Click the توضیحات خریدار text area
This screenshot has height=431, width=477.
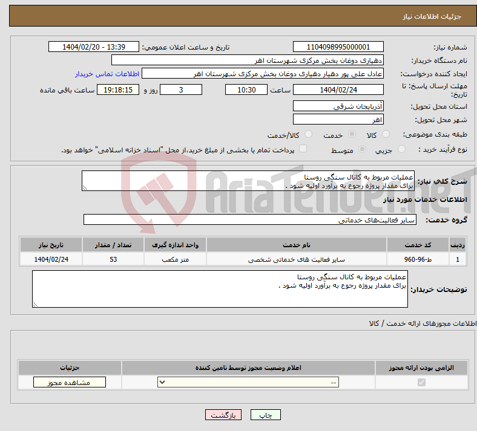(x=220, y=289)
